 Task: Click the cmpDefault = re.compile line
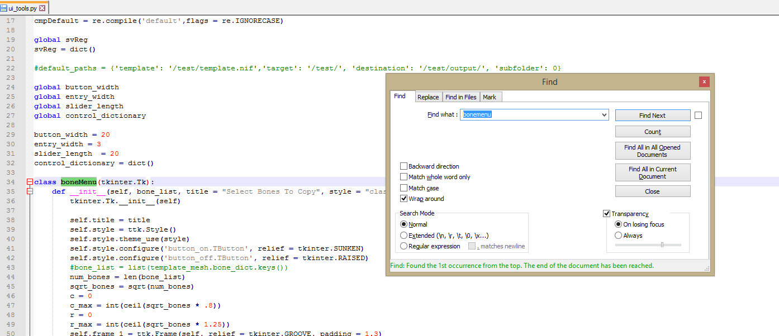click(x=159, y=21)
